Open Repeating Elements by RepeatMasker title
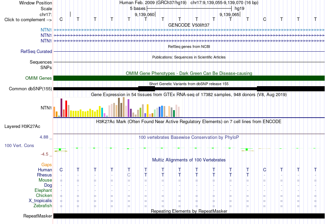 click(x=189, y=211)
